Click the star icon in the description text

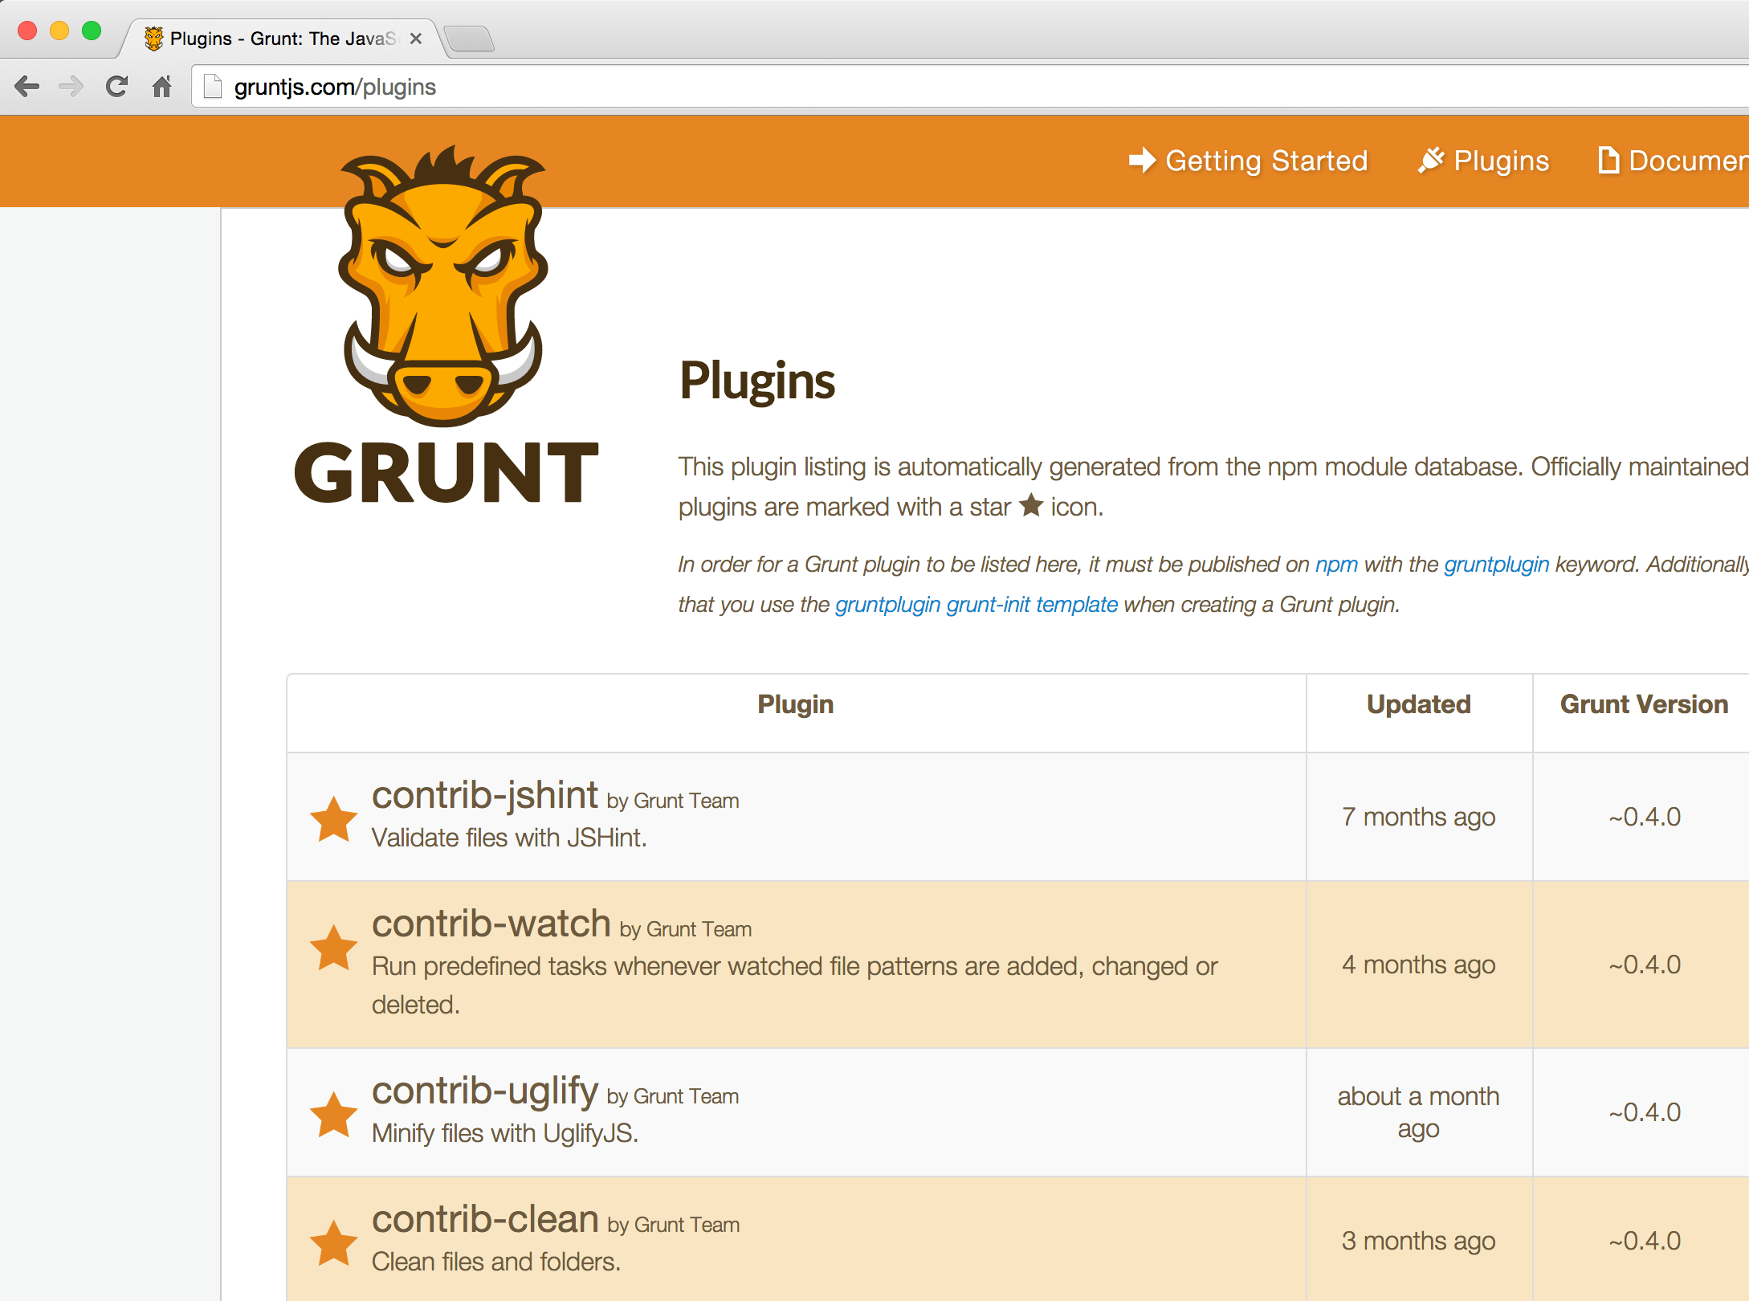click(x=1031, y=506)
